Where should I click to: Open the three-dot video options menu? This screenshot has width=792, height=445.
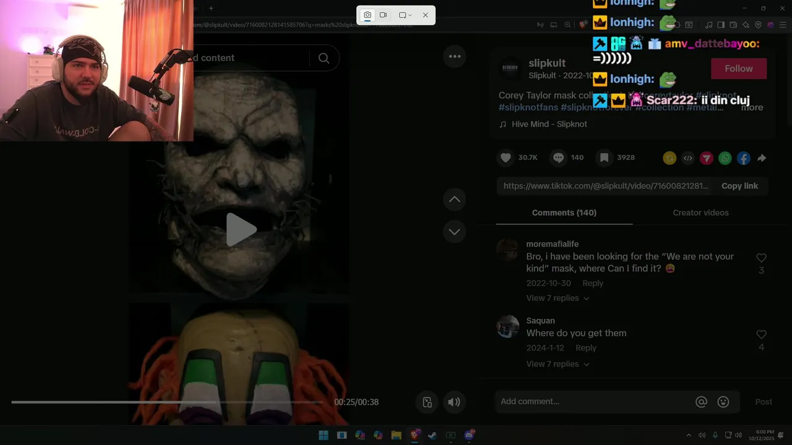point(455,56)
